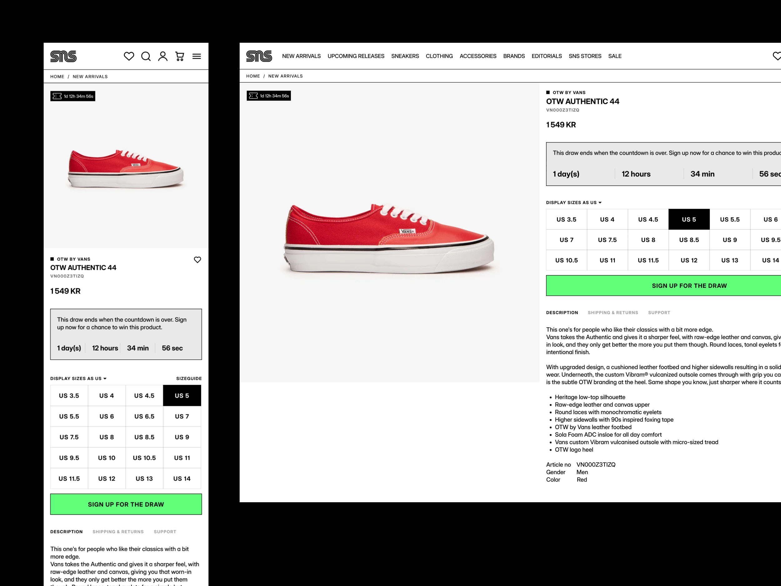Screen dimensions: 781x586
Task: Select size US 11.5 in mobile view
Action: tap(69, 478)
